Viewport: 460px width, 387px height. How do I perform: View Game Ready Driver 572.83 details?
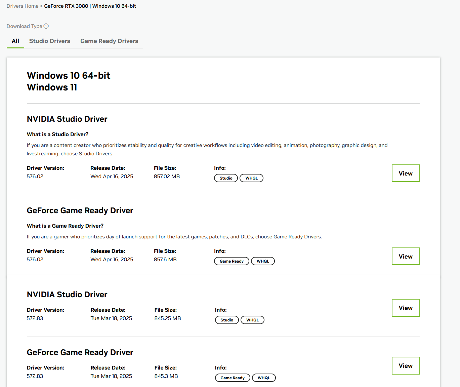click(x=406, y=365)
